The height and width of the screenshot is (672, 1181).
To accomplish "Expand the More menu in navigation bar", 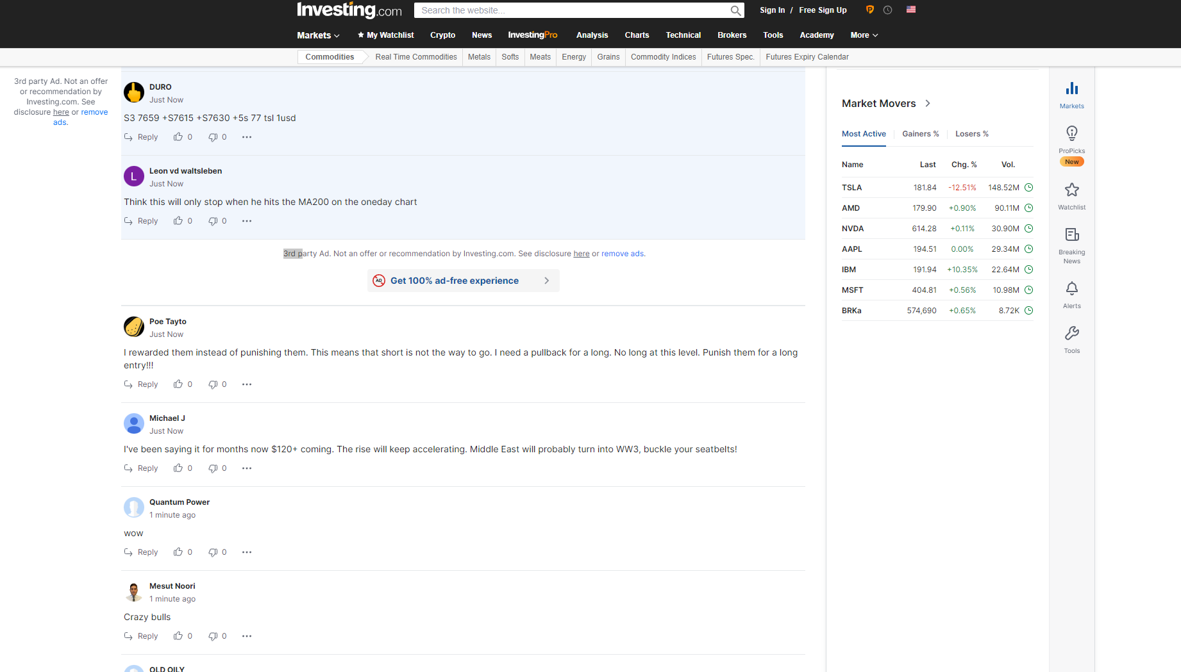I will [x=864, y=35].
